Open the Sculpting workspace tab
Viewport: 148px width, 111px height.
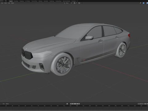[x=22, y=1]
